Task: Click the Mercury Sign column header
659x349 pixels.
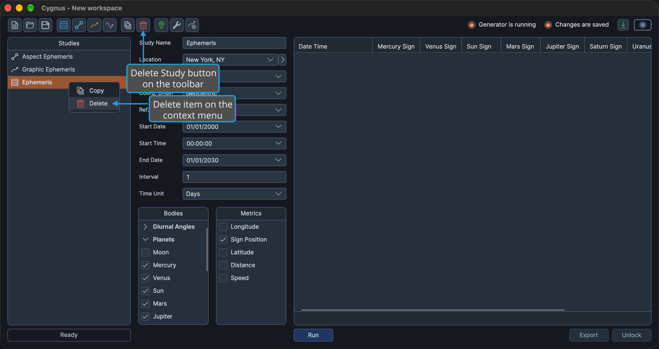Action: point(396,46)
